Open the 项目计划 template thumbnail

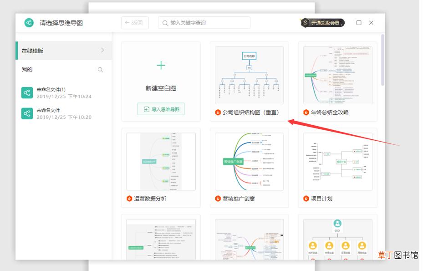338,161
